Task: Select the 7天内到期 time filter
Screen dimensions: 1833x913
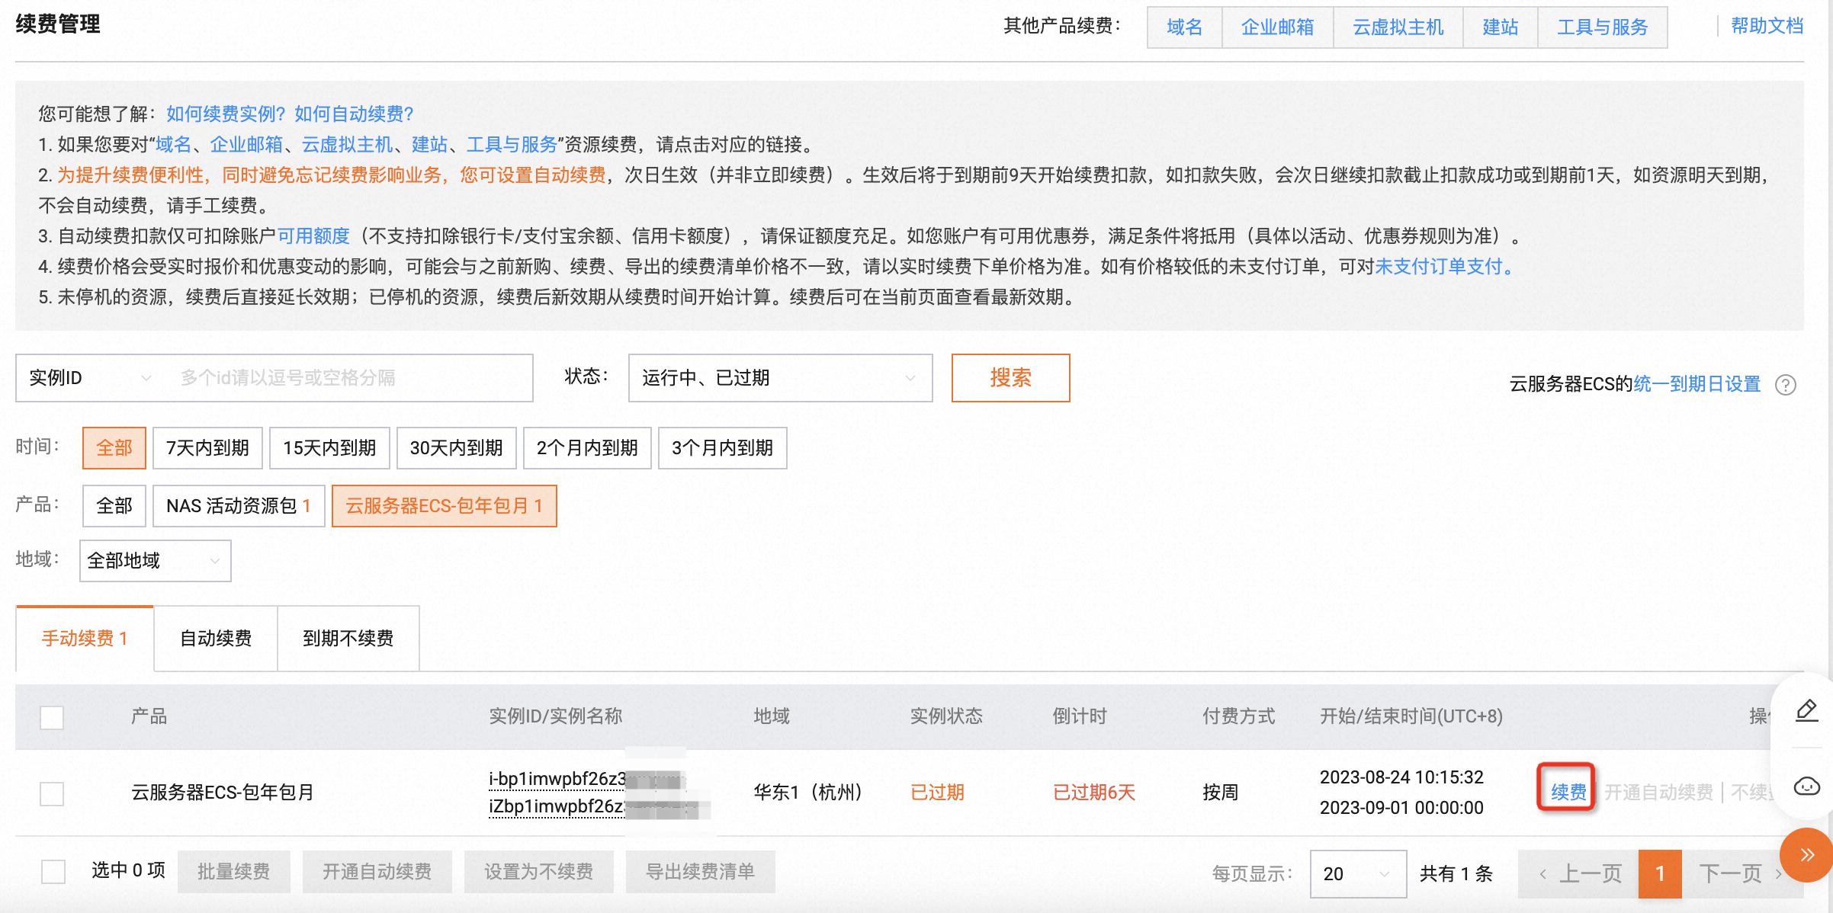Action: [x=207, y=448]
